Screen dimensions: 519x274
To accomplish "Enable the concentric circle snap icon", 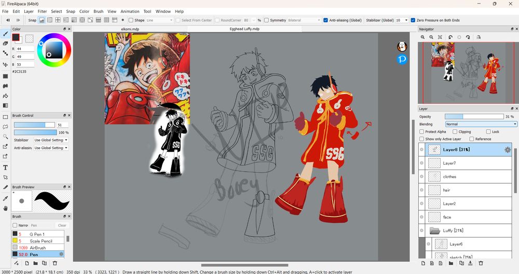I will coord(82,20).
